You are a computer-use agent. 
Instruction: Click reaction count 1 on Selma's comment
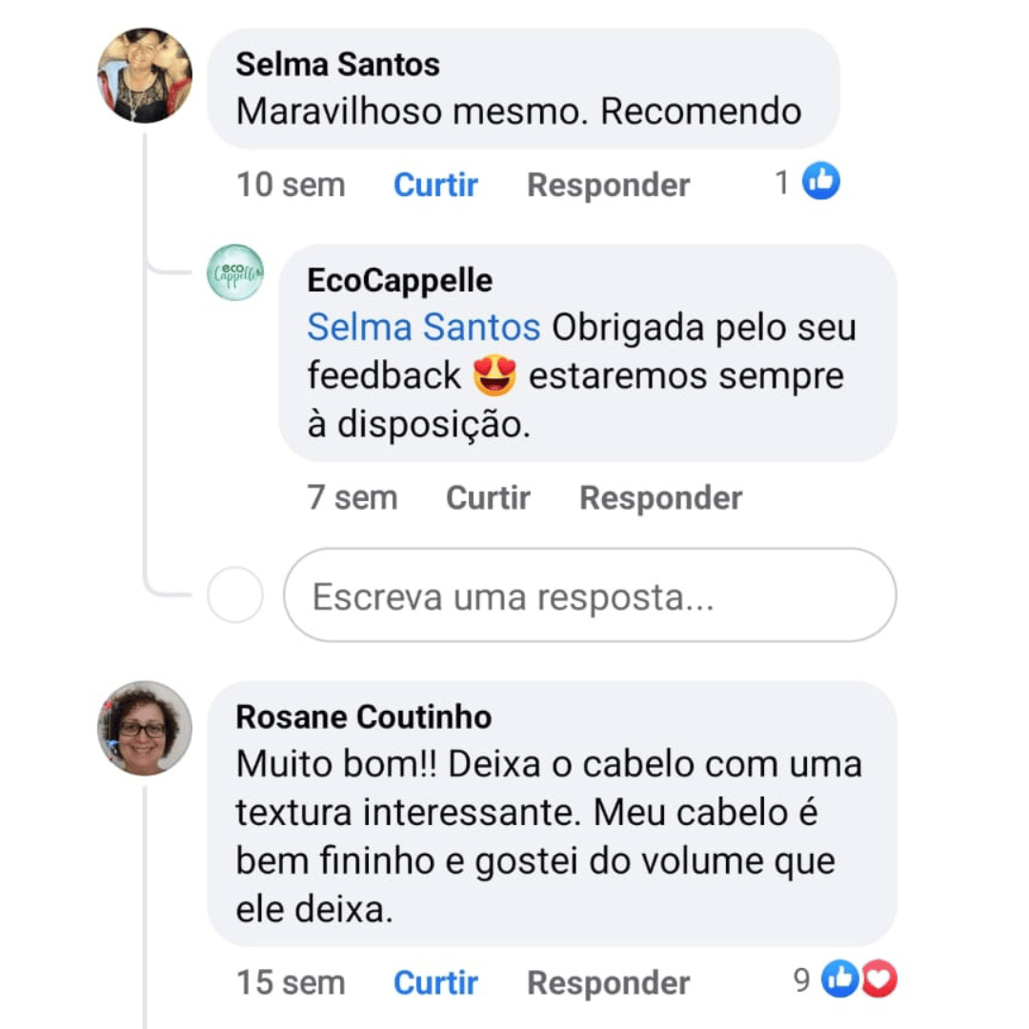782,182
